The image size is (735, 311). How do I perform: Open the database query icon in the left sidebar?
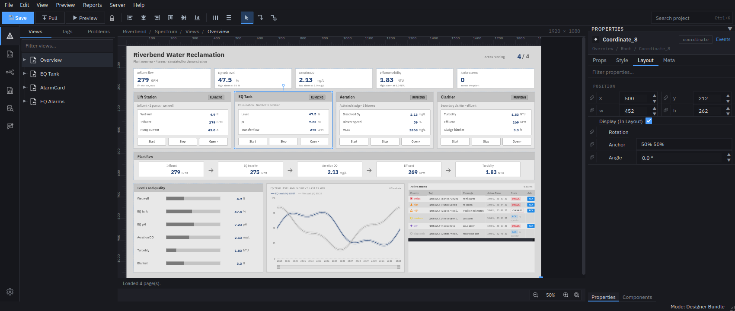pos(10,108)
